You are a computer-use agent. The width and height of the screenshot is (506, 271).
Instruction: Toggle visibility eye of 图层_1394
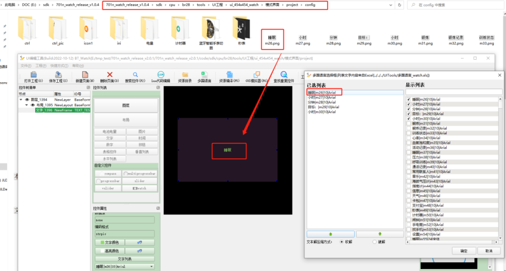27,100
